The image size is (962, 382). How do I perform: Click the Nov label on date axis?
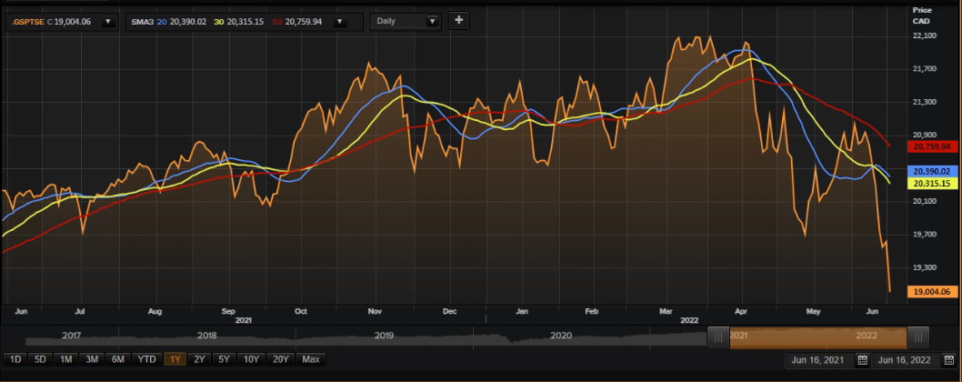tap(375, 311)
